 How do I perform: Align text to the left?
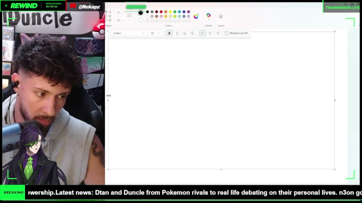202,33
